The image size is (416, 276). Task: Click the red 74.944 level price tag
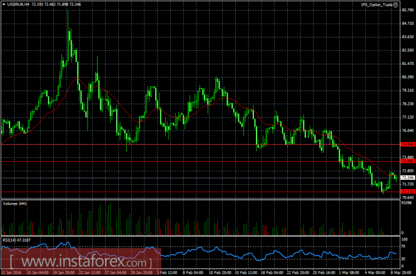tap(408, 144)
